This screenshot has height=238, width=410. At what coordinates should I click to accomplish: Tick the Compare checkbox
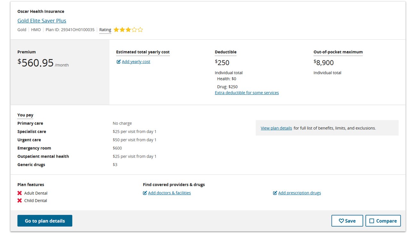[372, 221]
